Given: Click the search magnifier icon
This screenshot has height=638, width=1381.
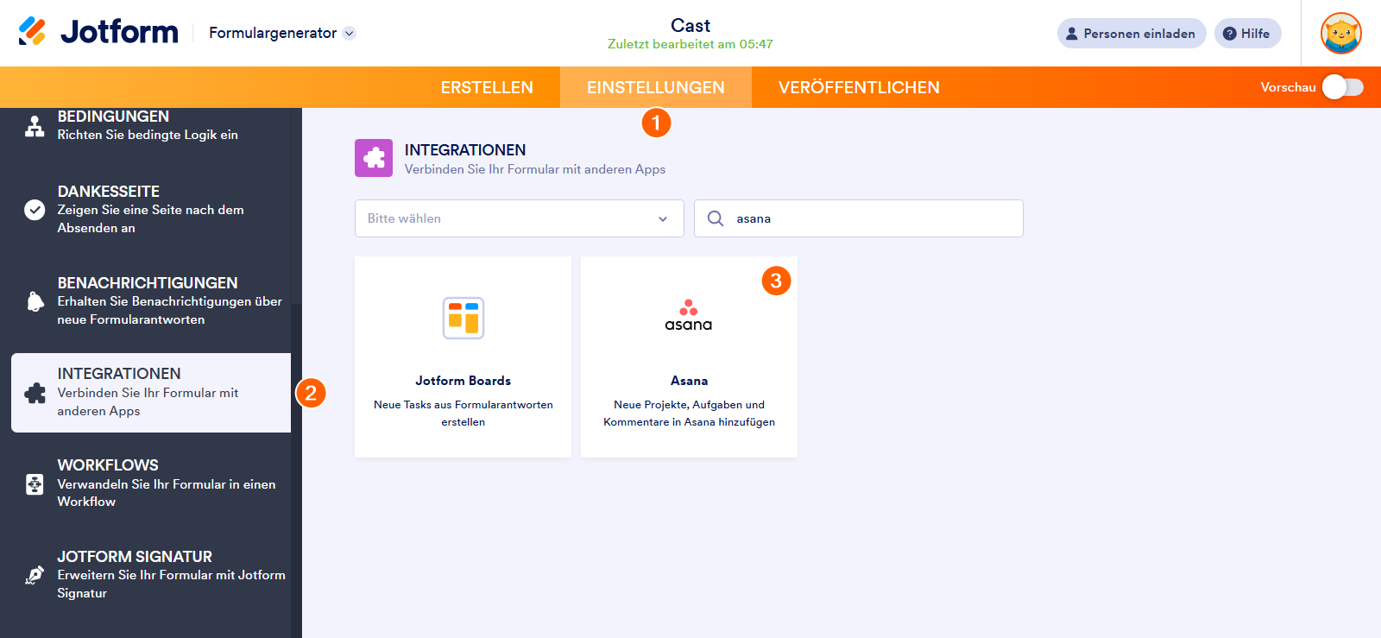Looking at the screenshot, I should [x=716, y=218].
